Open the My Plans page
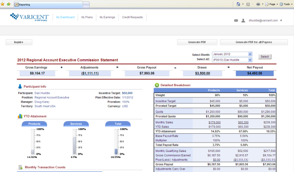Viewport: 294px width, 172px height. 87,17
